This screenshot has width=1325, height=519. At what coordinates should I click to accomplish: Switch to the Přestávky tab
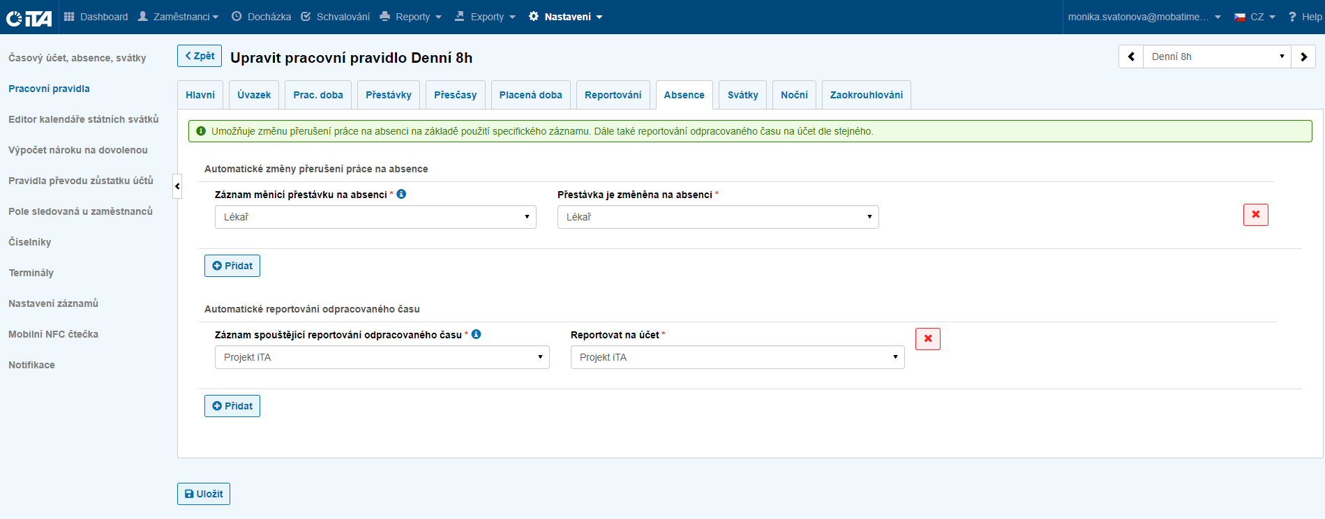tap(388, 95)
